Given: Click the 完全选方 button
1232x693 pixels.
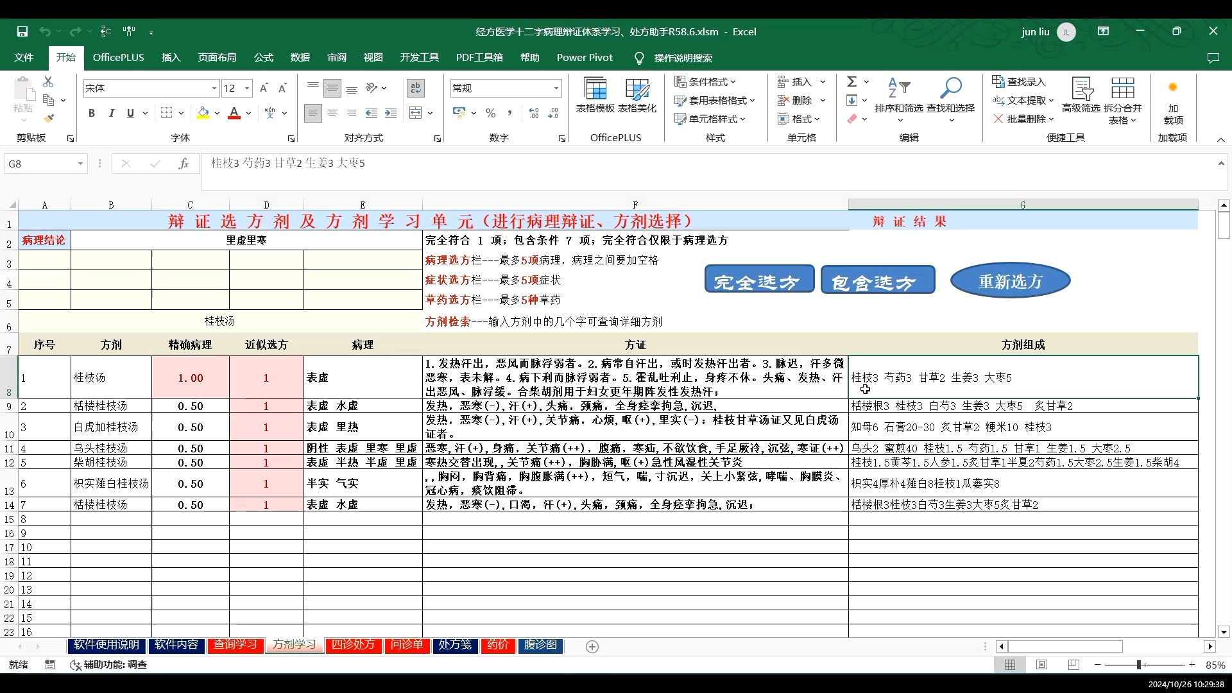Looking at the screenshot, I should tap(759, 280).
